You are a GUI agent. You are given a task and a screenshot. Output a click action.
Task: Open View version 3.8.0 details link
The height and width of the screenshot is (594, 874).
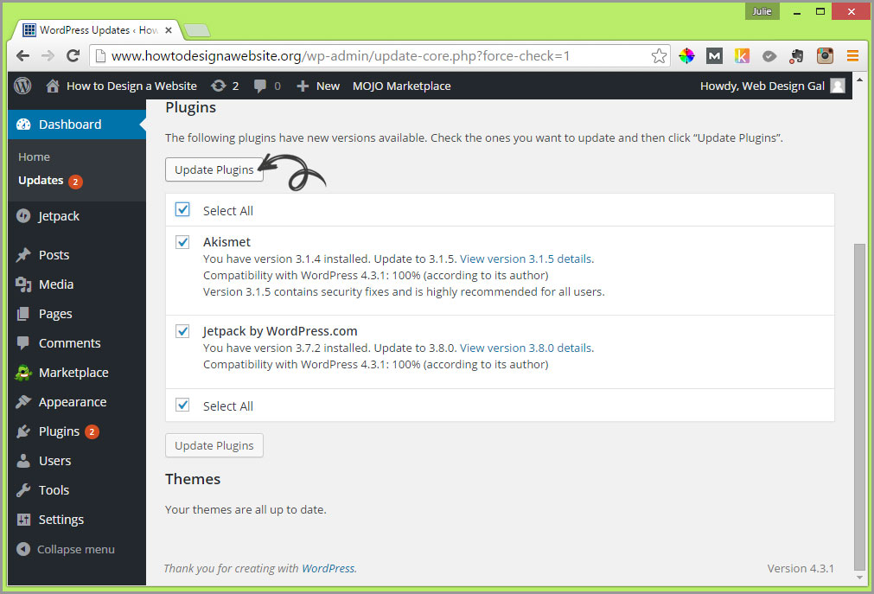point(526,348)
